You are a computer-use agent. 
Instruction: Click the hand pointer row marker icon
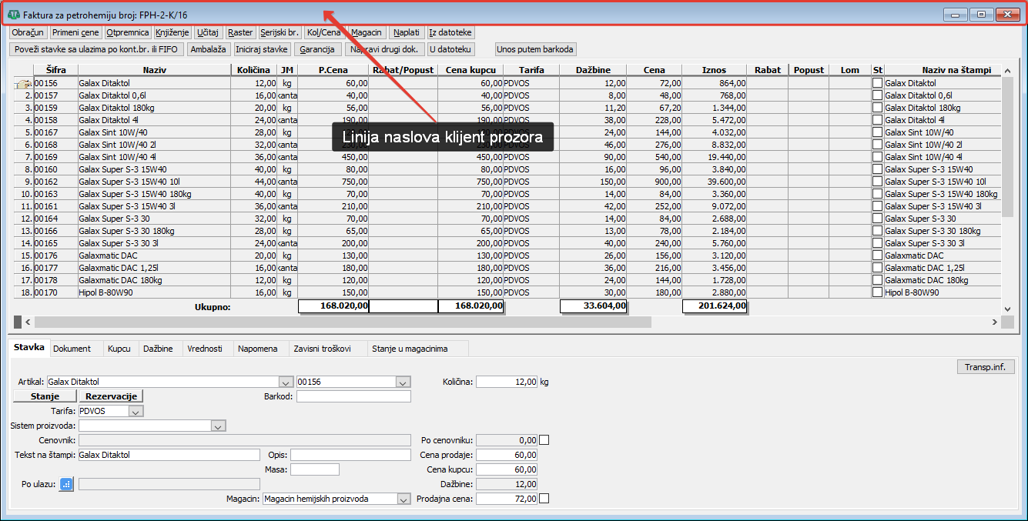(x=23, y=83)
